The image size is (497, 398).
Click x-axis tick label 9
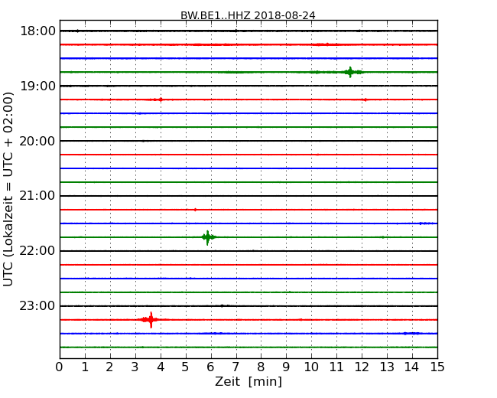(286, 367)
